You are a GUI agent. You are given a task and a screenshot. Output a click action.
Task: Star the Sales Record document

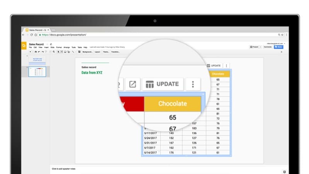(x=47, y=44)
